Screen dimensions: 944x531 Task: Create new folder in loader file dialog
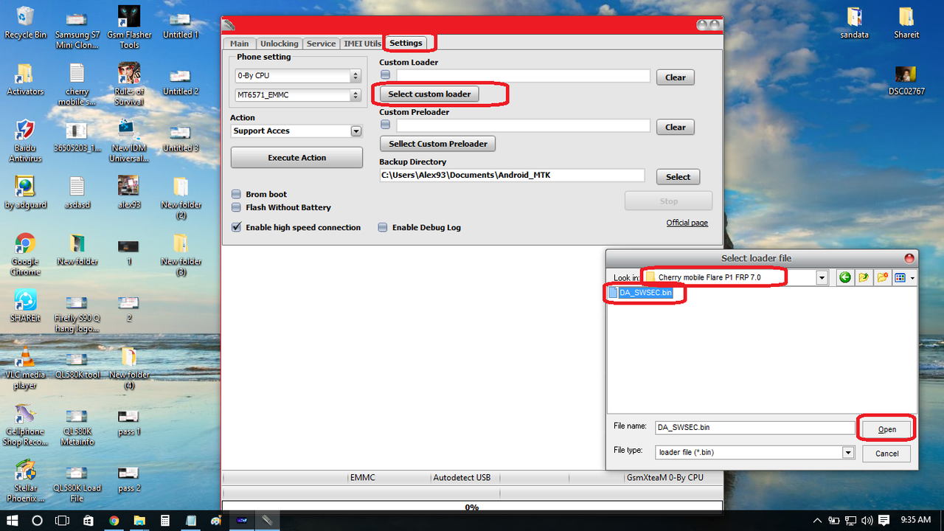(x=882, y=277)
